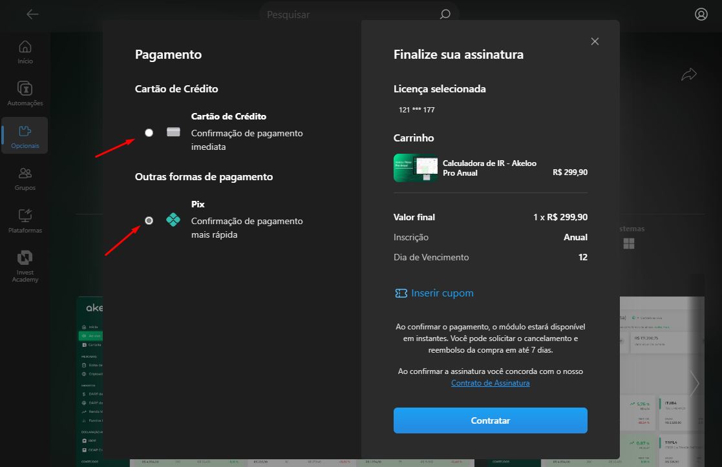This screenshot has height=467, width=722.
Task: Click the Contratar button
Action: coord(491,420)
